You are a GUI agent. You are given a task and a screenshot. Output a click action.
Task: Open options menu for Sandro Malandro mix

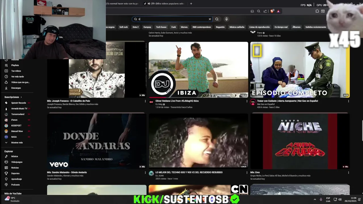point(145,173)
